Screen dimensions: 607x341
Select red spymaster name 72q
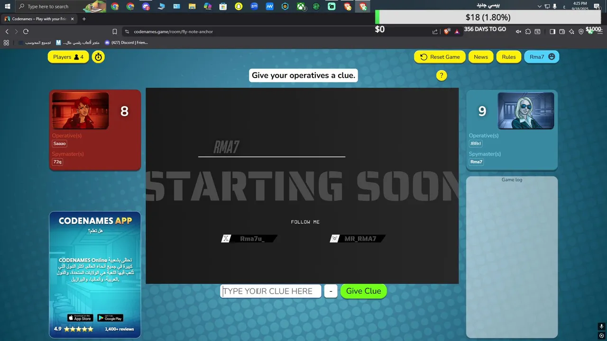tap(57, 162)
